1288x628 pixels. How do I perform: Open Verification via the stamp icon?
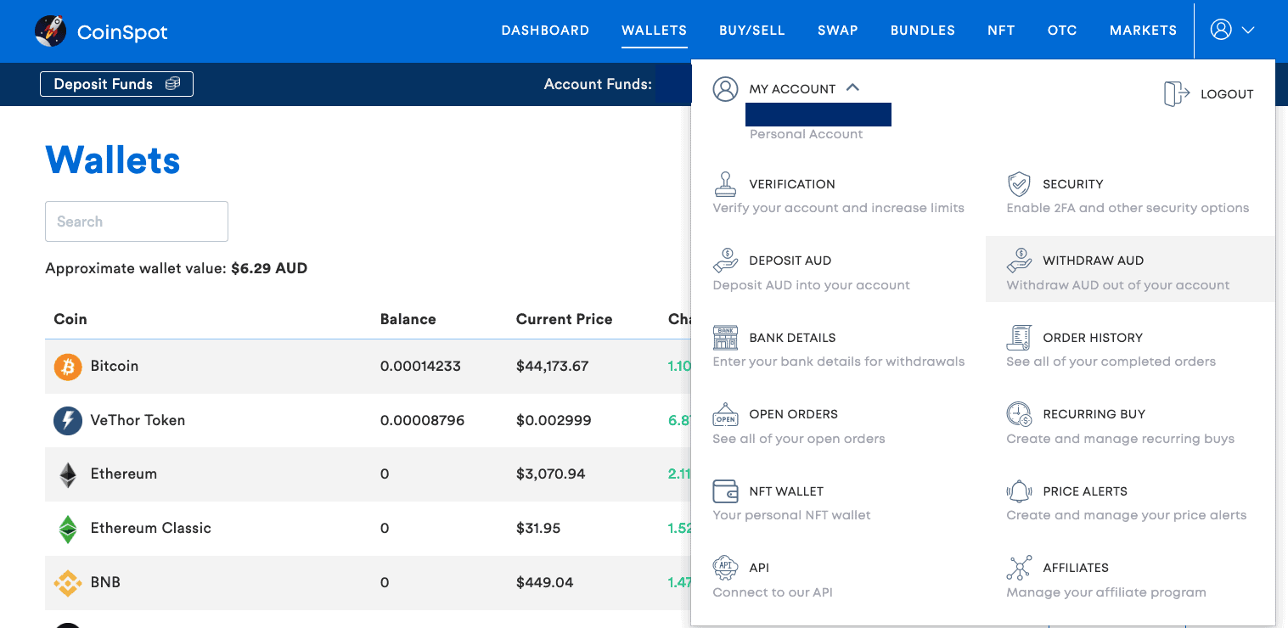(x=725, y=183)
